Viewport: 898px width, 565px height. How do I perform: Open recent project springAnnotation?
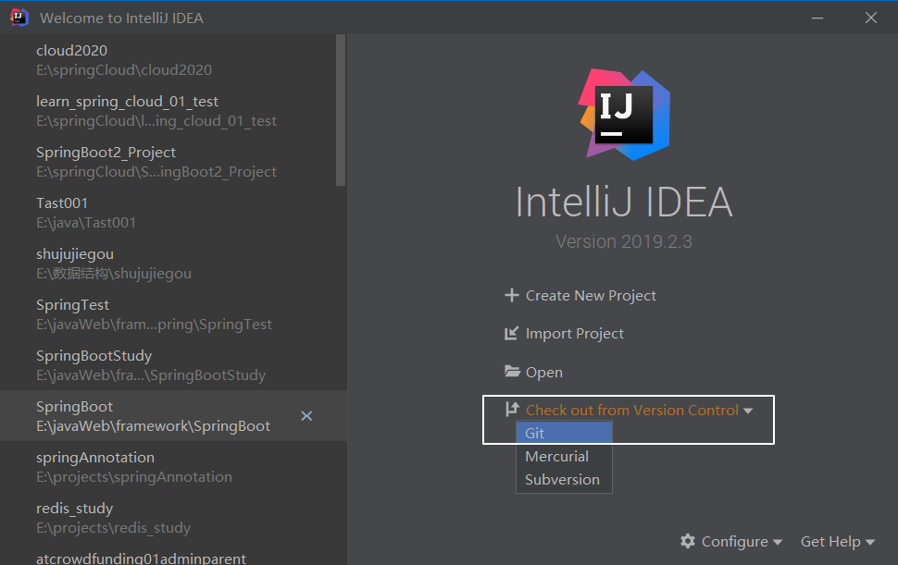click(x=173, y=467)
